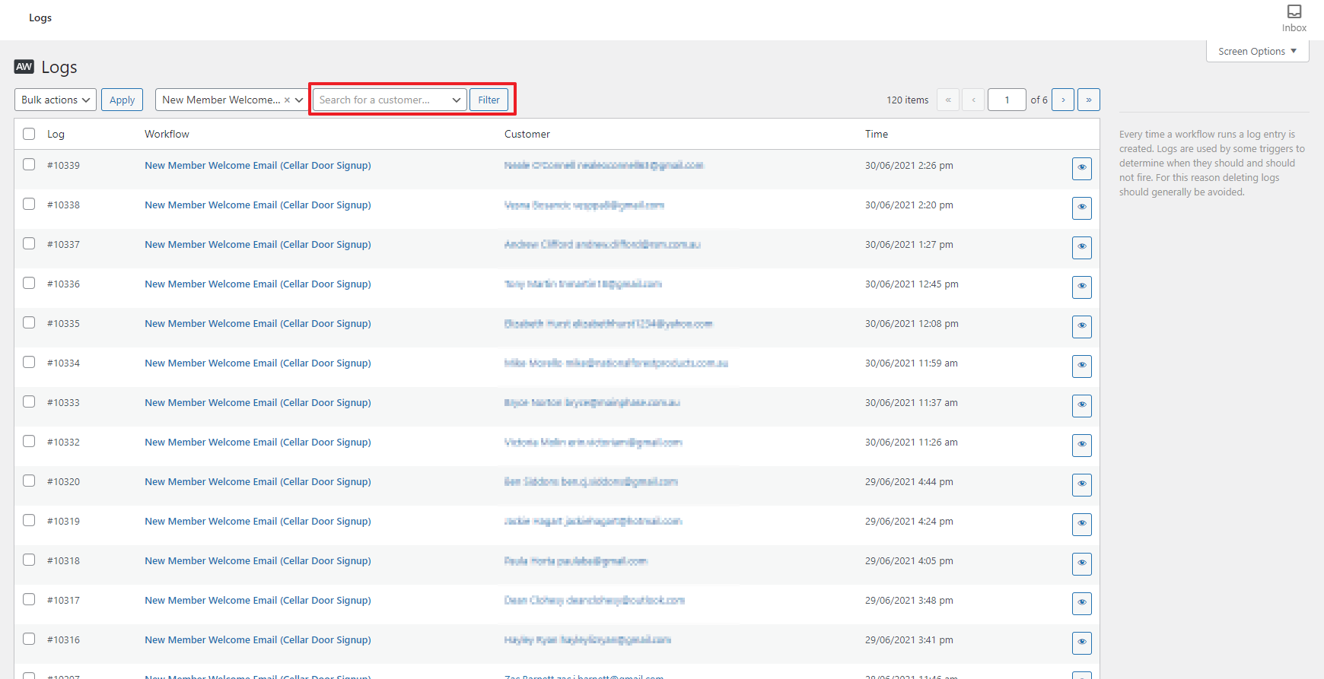
Task: View log #10332 details eye icon
Action: coord(1081,445)
